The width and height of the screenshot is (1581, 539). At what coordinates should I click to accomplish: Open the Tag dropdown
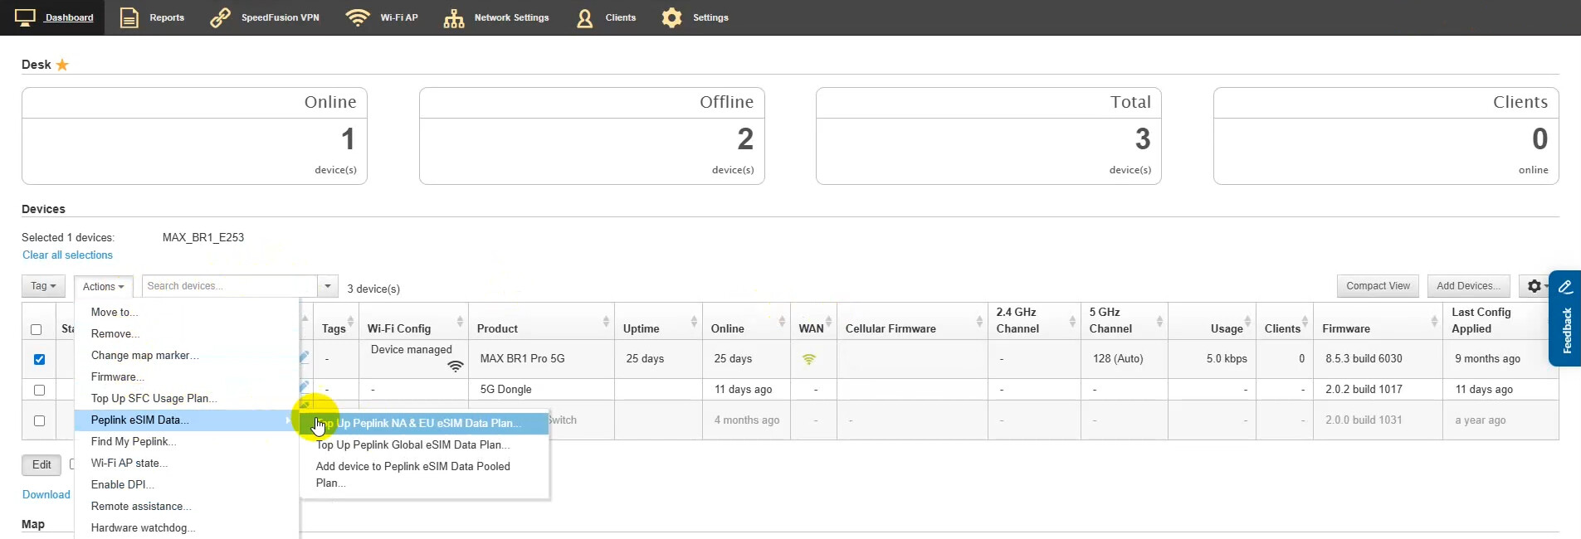pyautogui.click(x=43, y=286)
